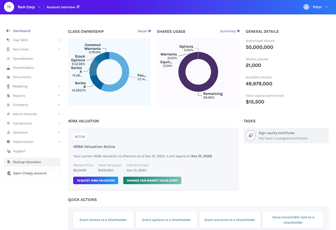
Task: Expand the Subscription menu chevron
Action: point(59,142)
